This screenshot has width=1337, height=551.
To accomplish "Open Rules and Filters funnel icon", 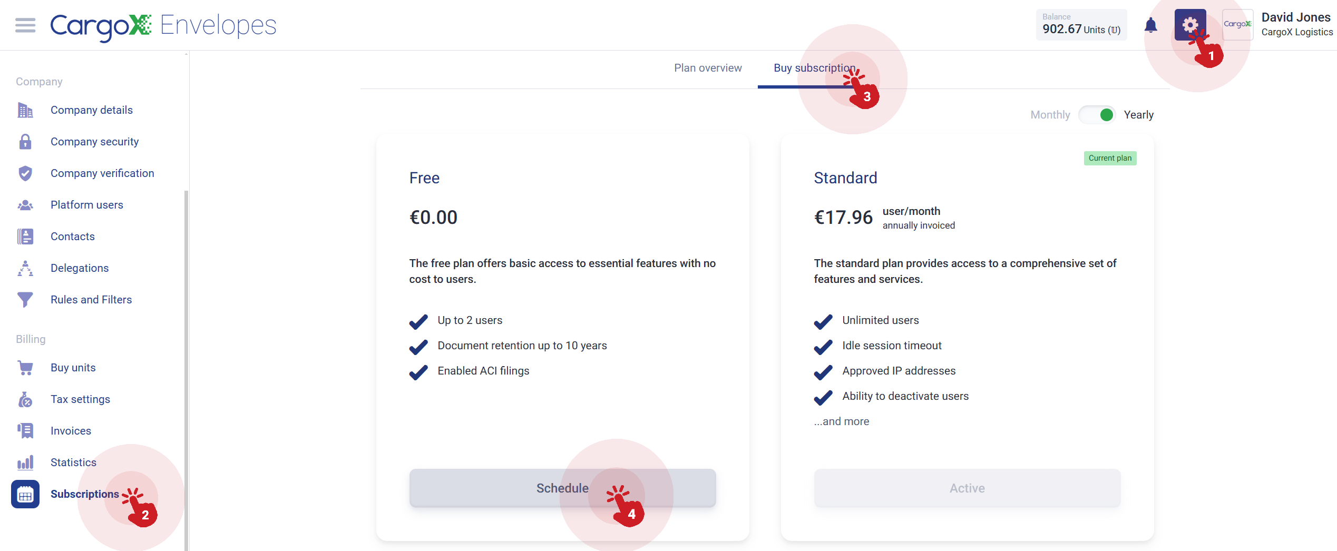I will pos(25,300).
